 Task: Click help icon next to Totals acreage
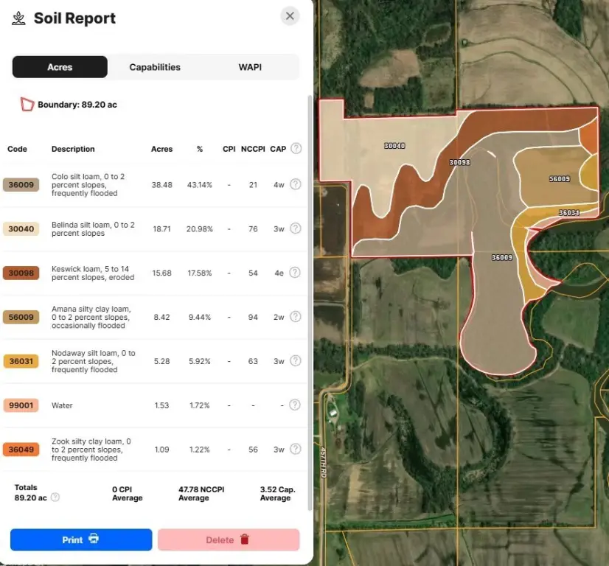click(x=55, y=497)
